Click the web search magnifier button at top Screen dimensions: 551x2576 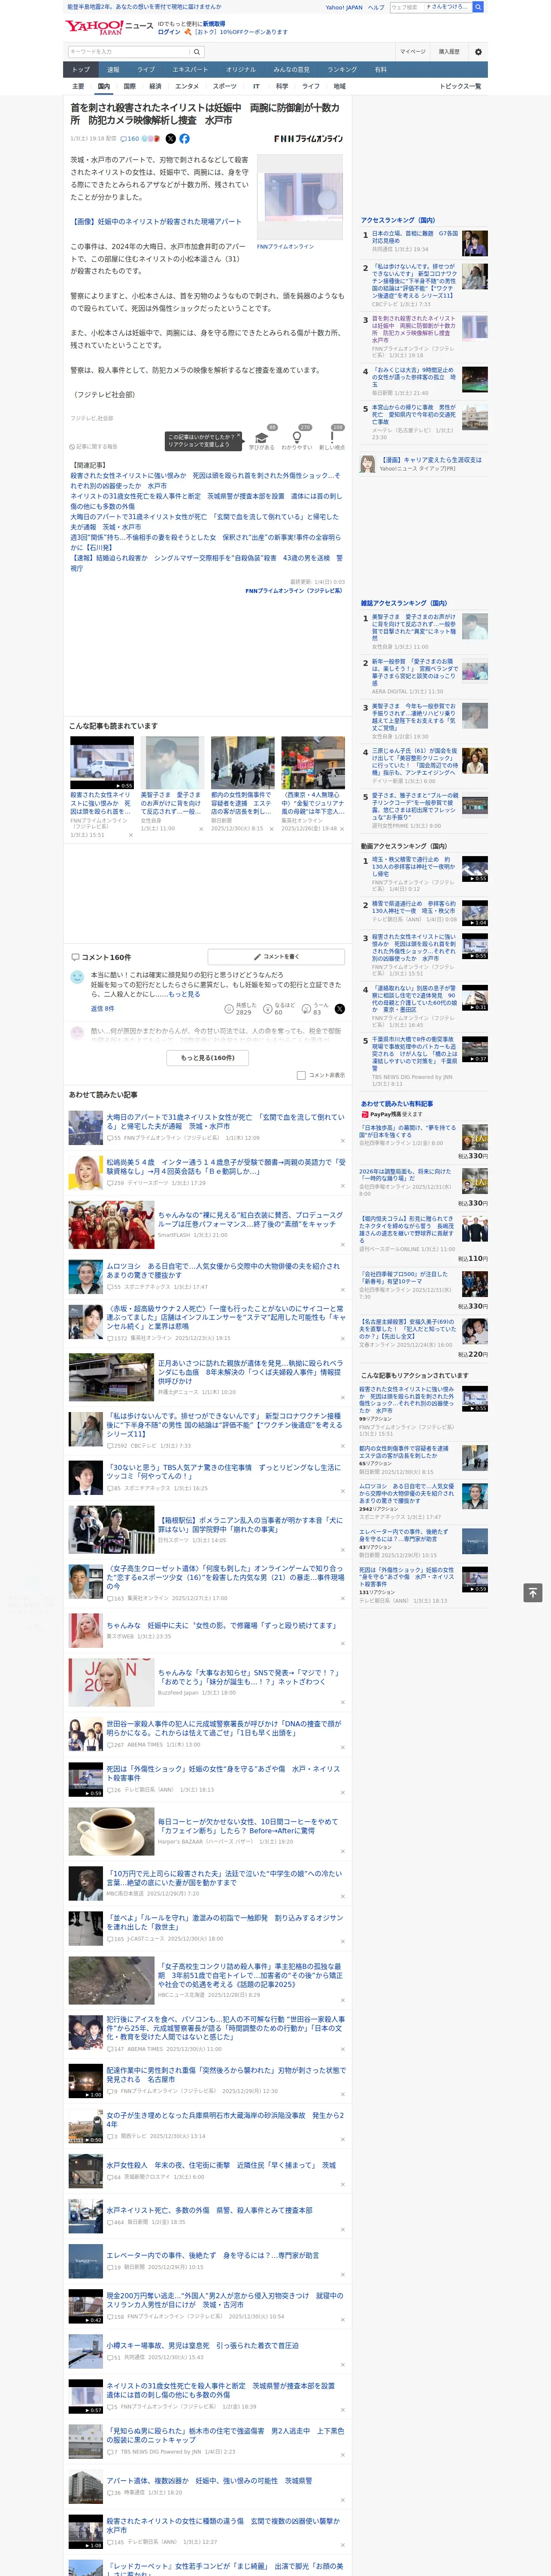[478, 7]
